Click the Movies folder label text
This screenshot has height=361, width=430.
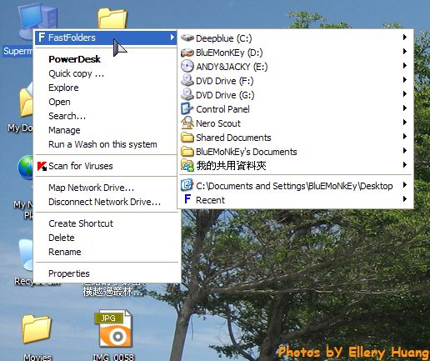(x=37, y=357)
